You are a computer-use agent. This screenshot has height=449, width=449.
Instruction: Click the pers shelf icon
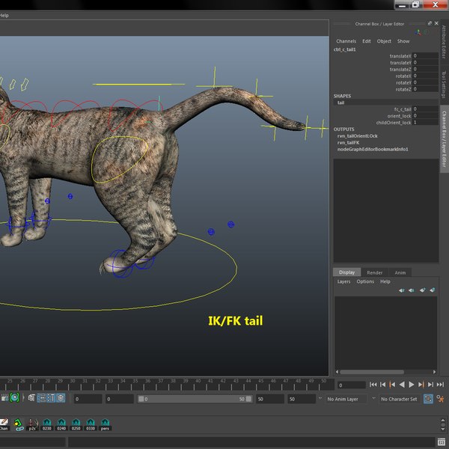point(105,424)
